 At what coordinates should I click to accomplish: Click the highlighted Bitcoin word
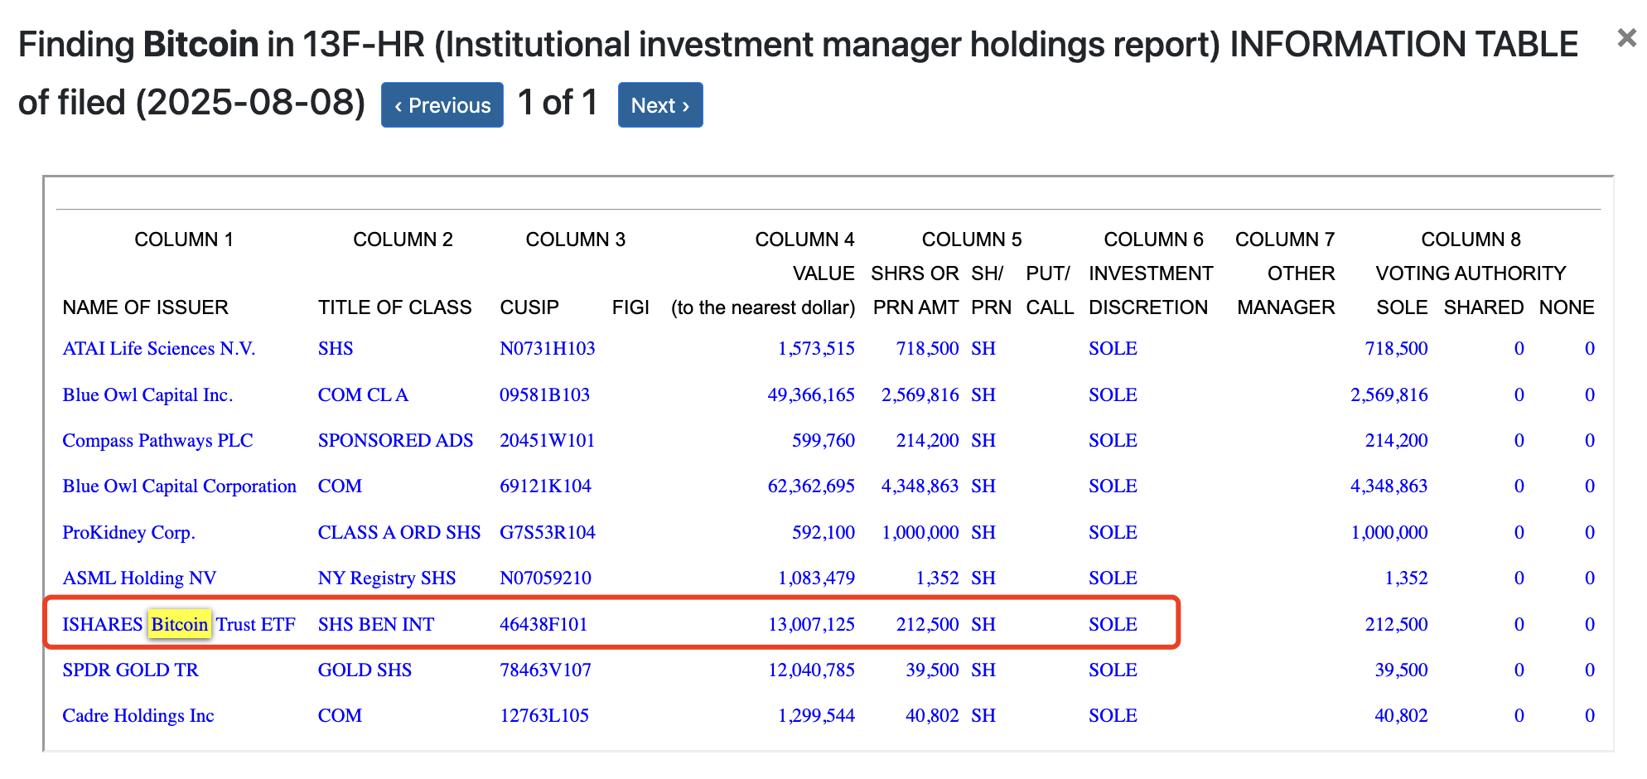point(180,624)
